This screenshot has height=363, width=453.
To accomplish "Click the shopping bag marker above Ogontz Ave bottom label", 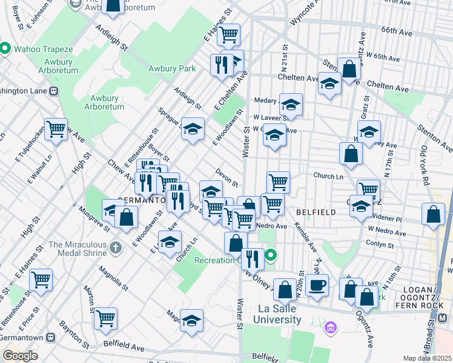I will (x=366, y=298).
